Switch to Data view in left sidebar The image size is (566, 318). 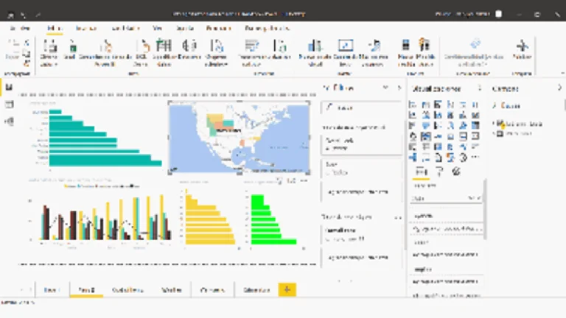coord(9,105)
